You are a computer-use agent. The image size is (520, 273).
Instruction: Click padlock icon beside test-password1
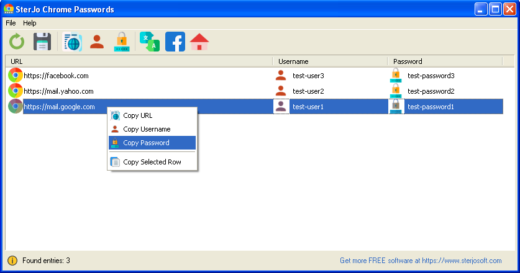(396, 106)
